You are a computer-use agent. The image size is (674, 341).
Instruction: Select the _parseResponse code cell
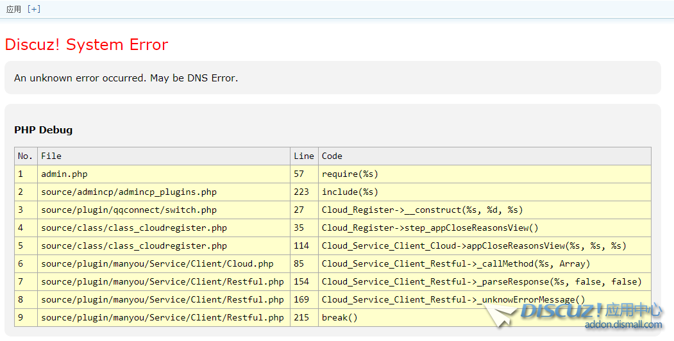[x=485, y=282]
